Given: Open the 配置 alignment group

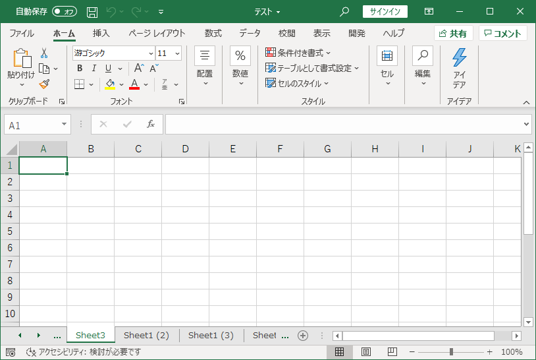Looking at the screenshot, I should point(205,66).
